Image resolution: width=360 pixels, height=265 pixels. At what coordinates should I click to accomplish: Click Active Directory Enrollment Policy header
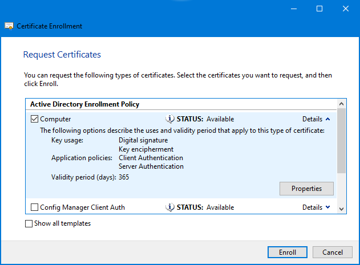[84, 104]
